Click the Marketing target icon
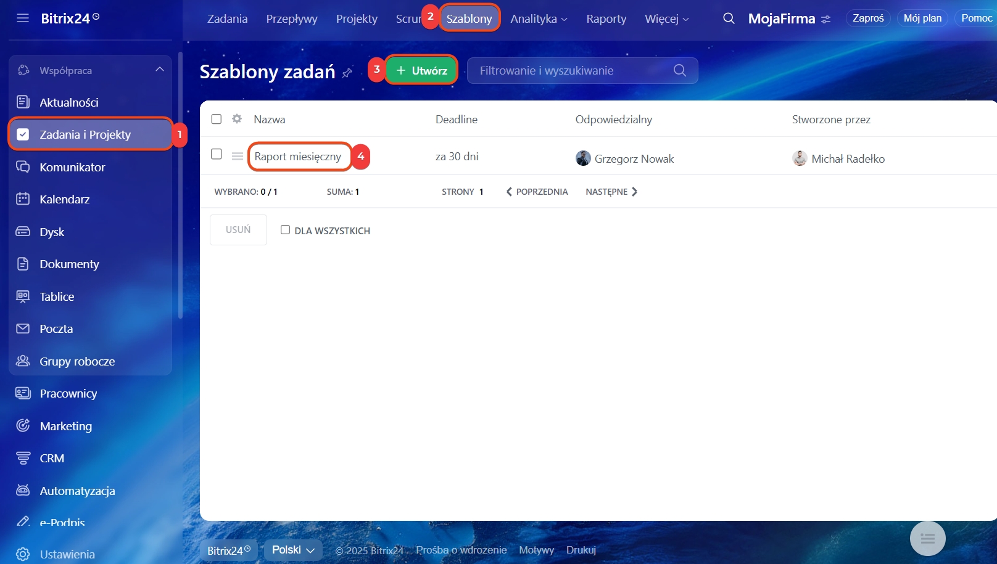This screenshot has width=997, height=564. click(23, 426)
